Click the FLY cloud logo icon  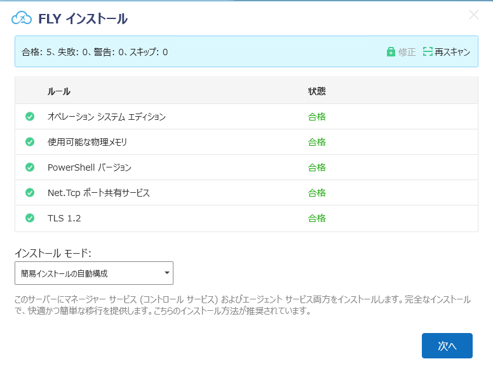coord(22,18)
